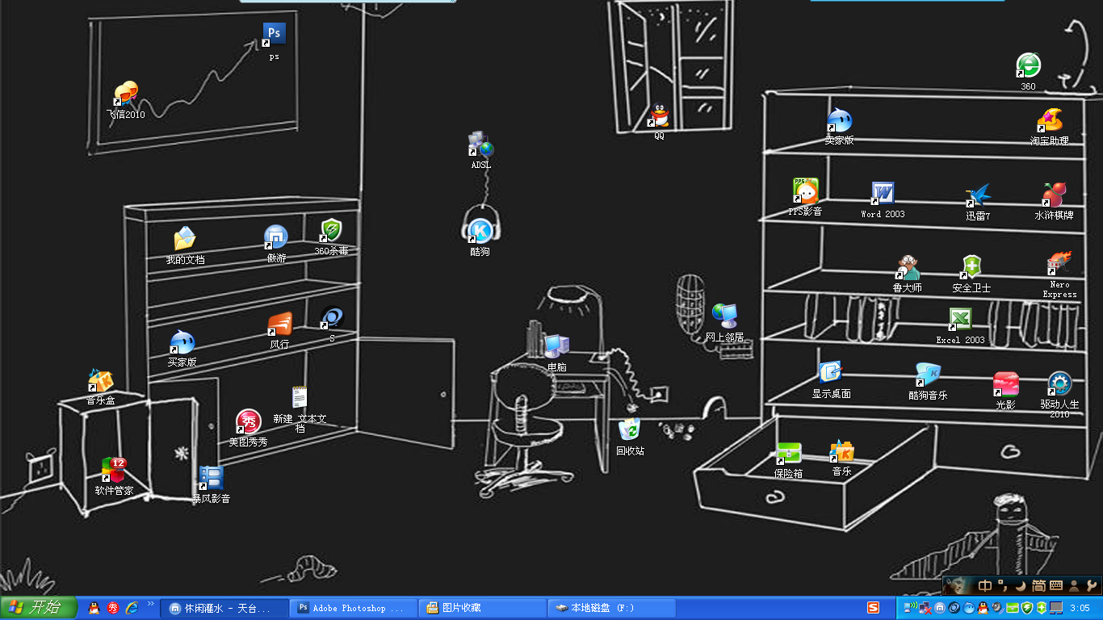Screen dimensions: 1103x620
Task: Click the taskbar clock showing 3:05
Action: (1080, 608)
